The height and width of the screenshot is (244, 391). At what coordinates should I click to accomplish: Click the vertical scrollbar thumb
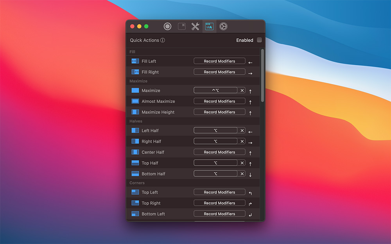262,75
